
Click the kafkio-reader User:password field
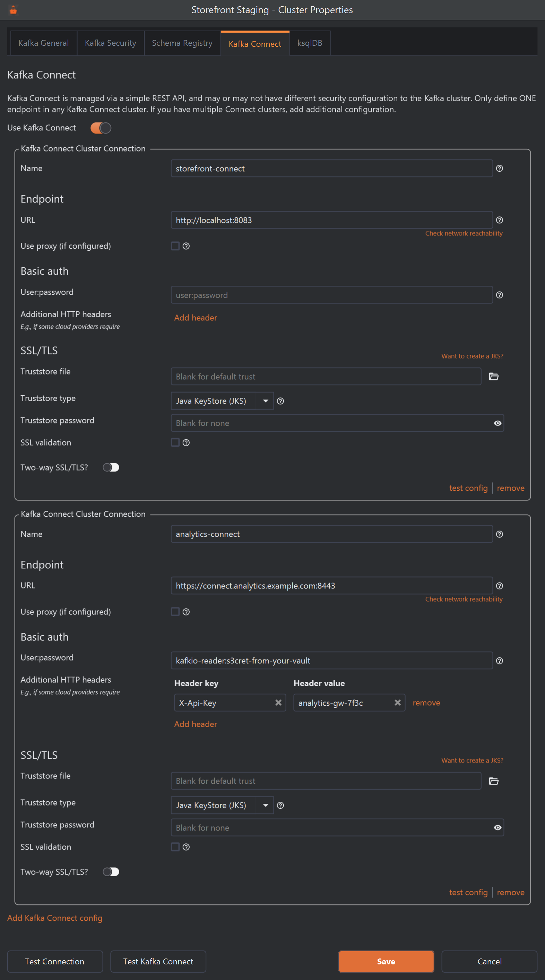pyautogui.click(x=332, y=661)
